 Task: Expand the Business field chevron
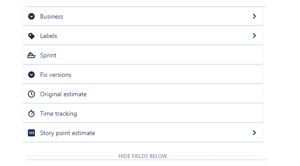254,16
